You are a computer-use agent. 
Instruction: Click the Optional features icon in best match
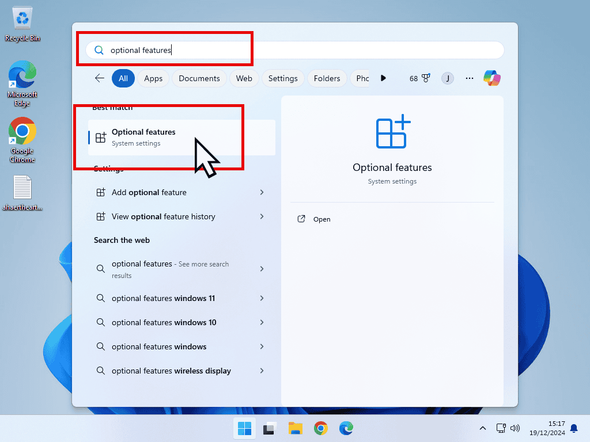pos(101,138)
